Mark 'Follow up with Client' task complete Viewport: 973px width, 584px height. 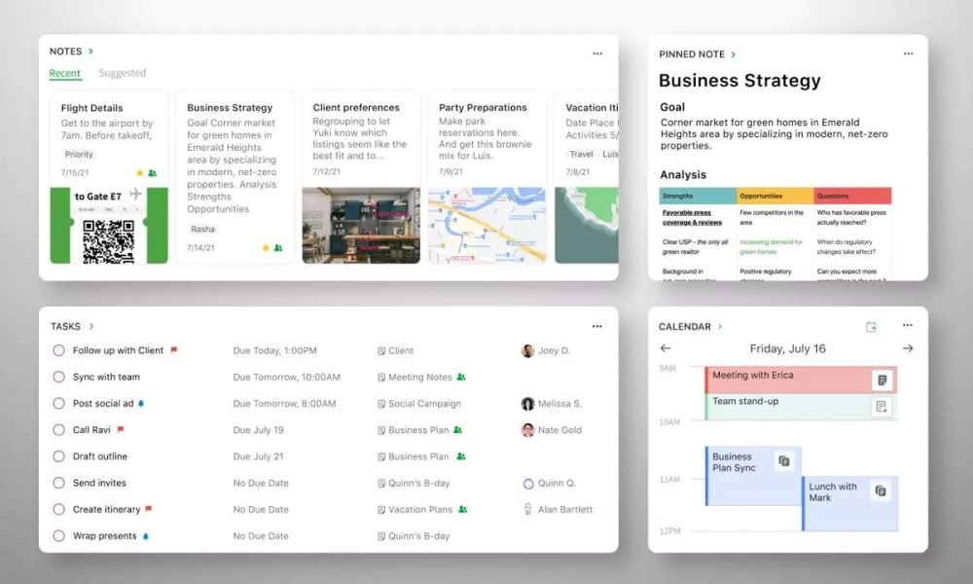click(58, 350)
